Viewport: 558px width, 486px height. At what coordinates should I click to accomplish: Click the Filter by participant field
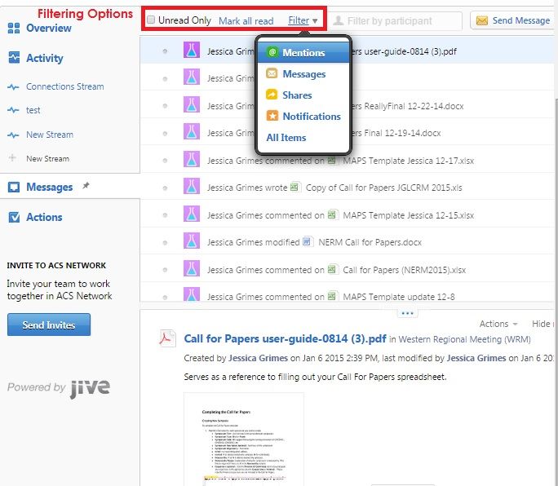[398, 20]
